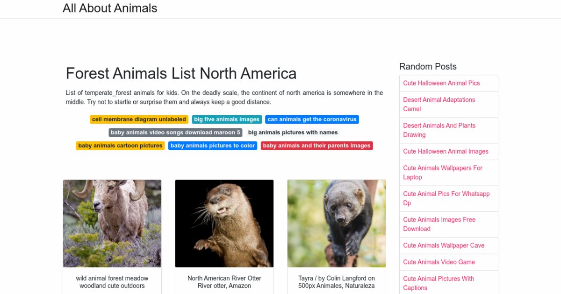Open Cute Animals Wallpapers For Laptop link
Screen dimensions: 561x294
pyautogui.click(x=442, y=172)
